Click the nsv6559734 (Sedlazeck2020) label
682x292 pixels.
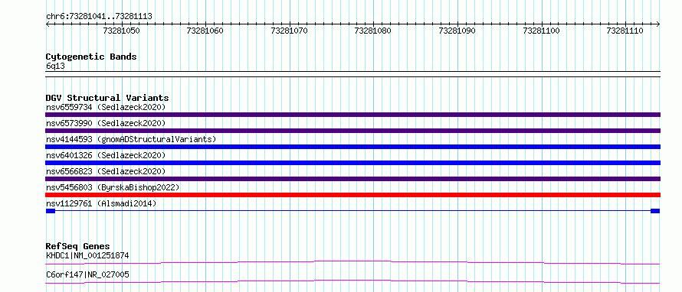point(106,107)
